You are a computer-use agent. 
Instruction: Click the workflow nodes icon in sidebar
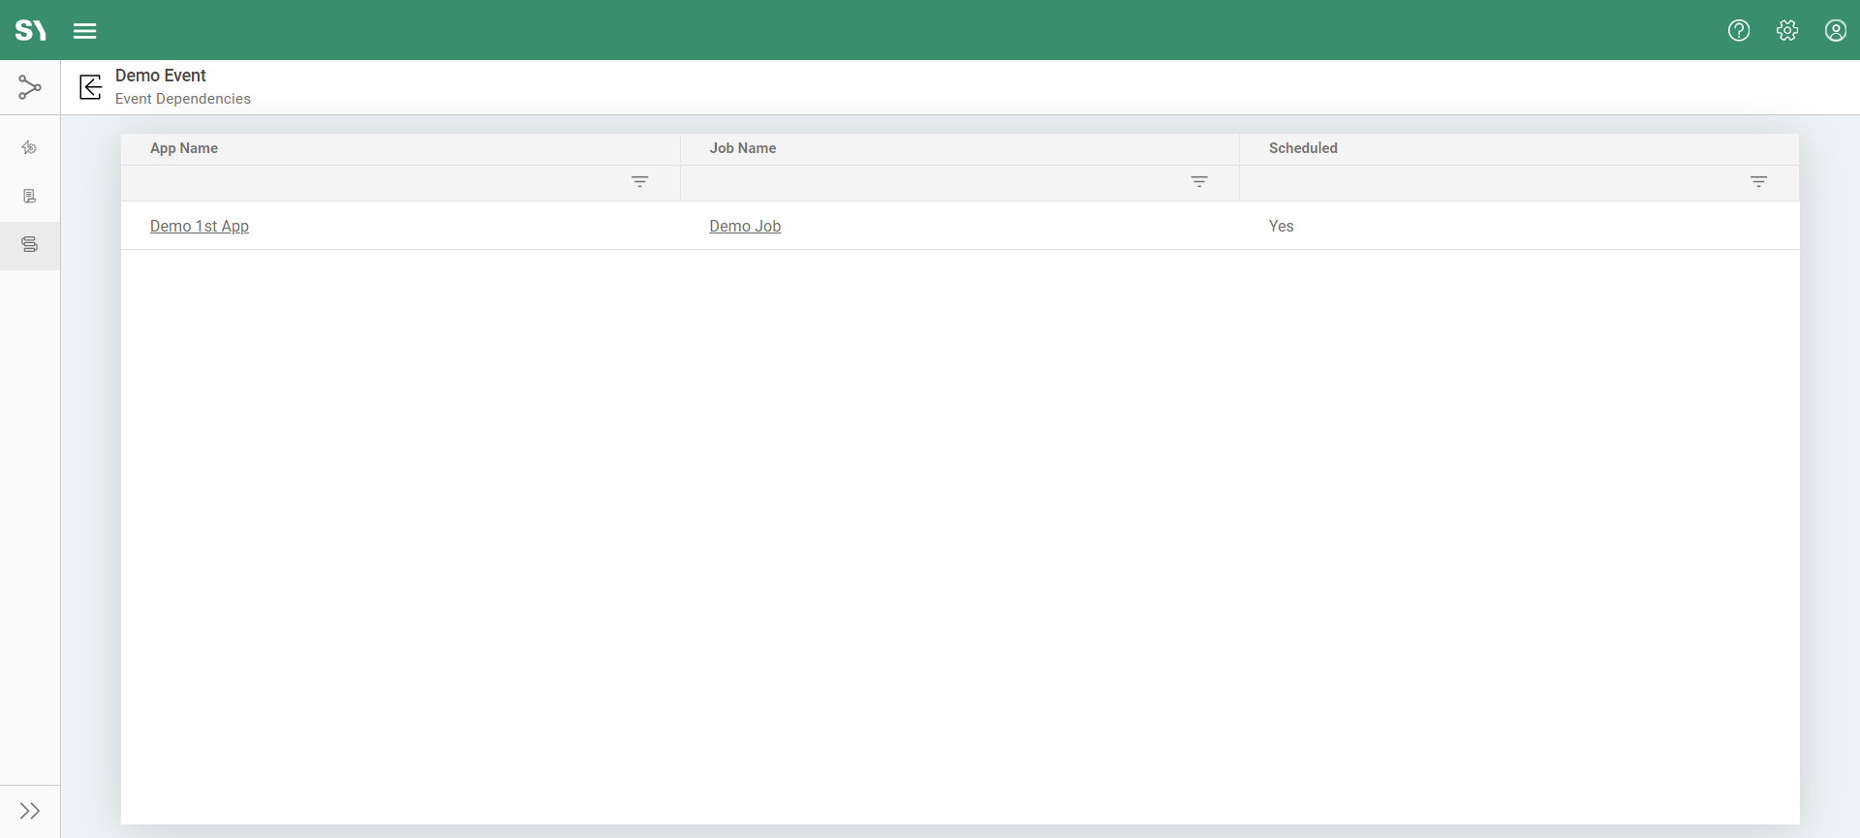[30, 88]
